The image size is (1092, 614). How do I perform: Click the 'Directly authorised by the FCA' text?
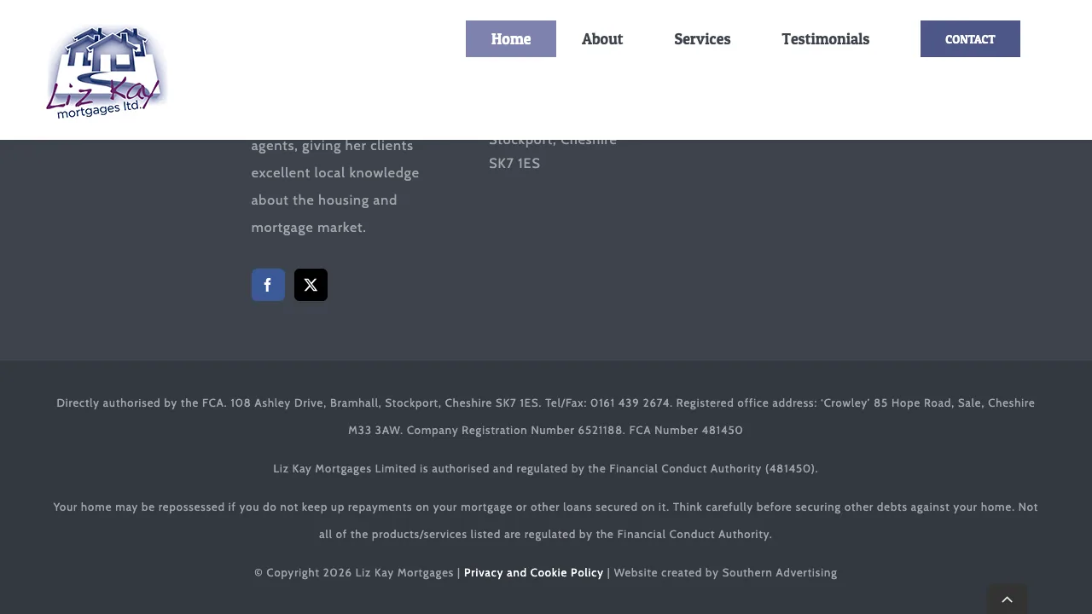pyautogui.click(x=141, y=403)
